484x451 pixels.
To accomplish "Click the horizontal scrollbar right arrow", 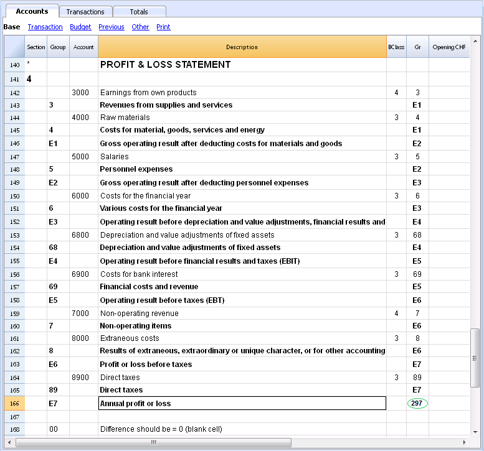I will click(465, 443).
